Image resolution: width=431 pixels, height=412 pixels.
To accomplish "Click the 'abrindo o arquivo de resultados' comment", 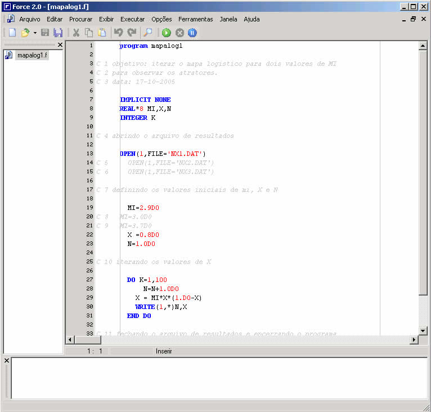I will click(173, 136).
